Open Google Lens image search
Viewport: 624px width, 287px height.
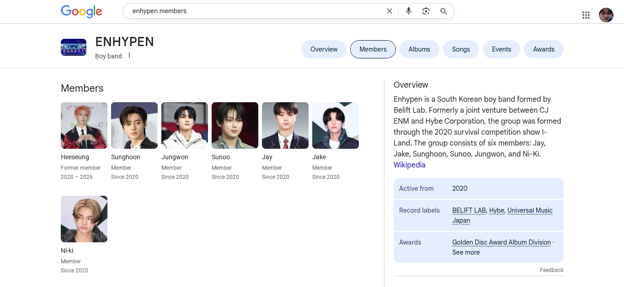pos(426,11)
